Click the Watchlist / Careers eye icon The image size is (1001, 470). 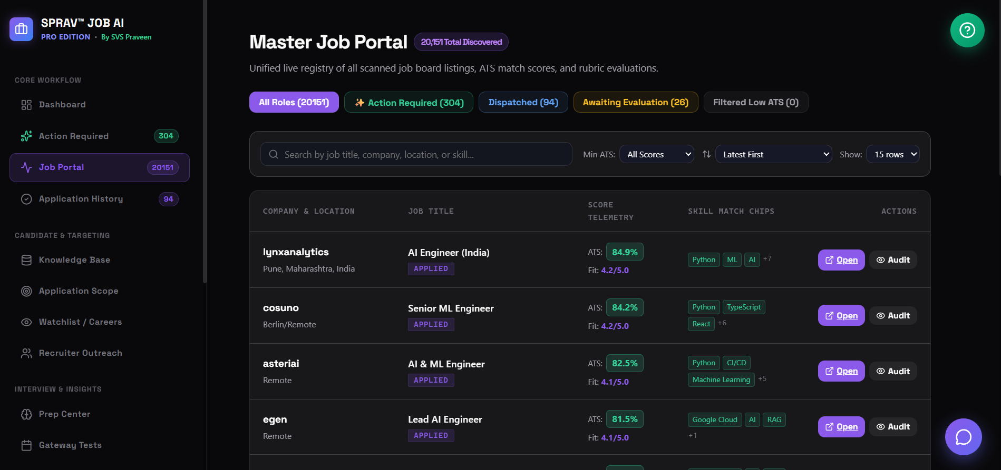point(26,322)
